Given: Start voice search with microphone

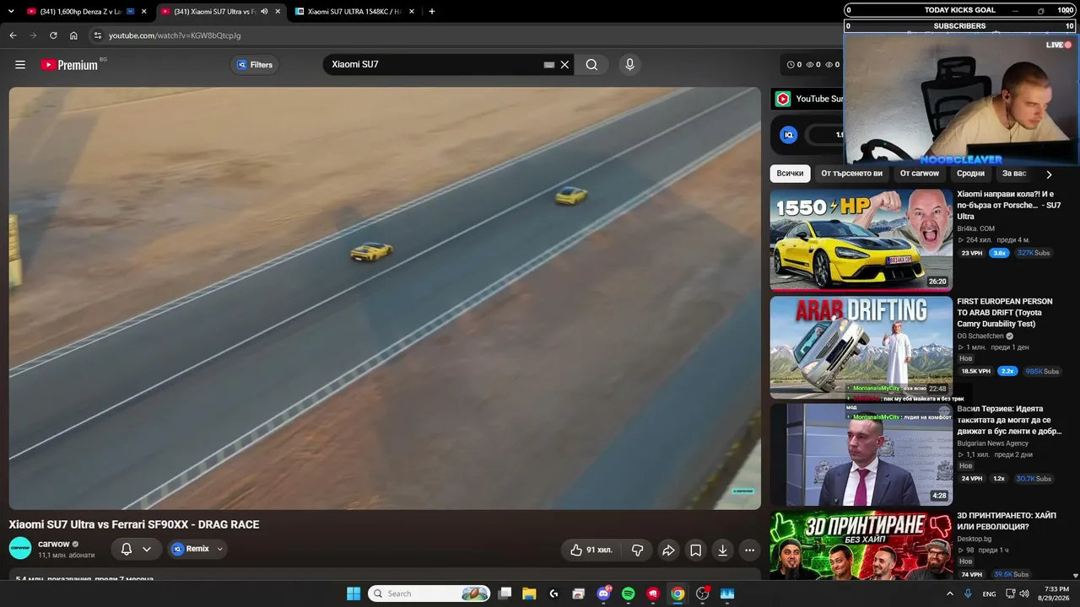Looking at the screenshot, I should pos(629,65).
